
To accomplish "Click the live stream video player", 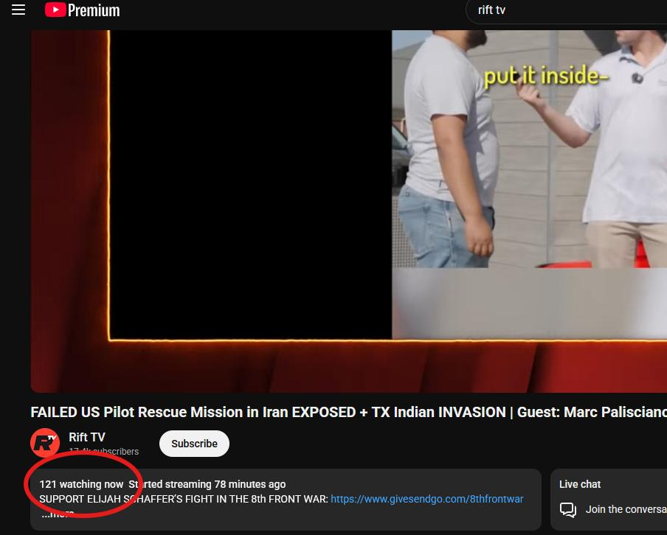I will [349, 211].
